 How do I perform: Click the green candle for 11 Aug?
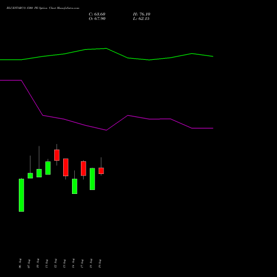click(x=48, y=168)
